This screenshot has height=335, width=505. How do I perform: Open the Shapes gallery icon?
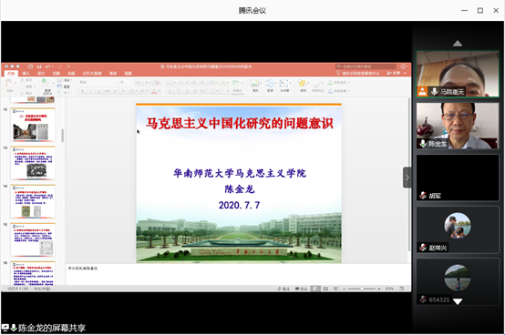[269, 84]
